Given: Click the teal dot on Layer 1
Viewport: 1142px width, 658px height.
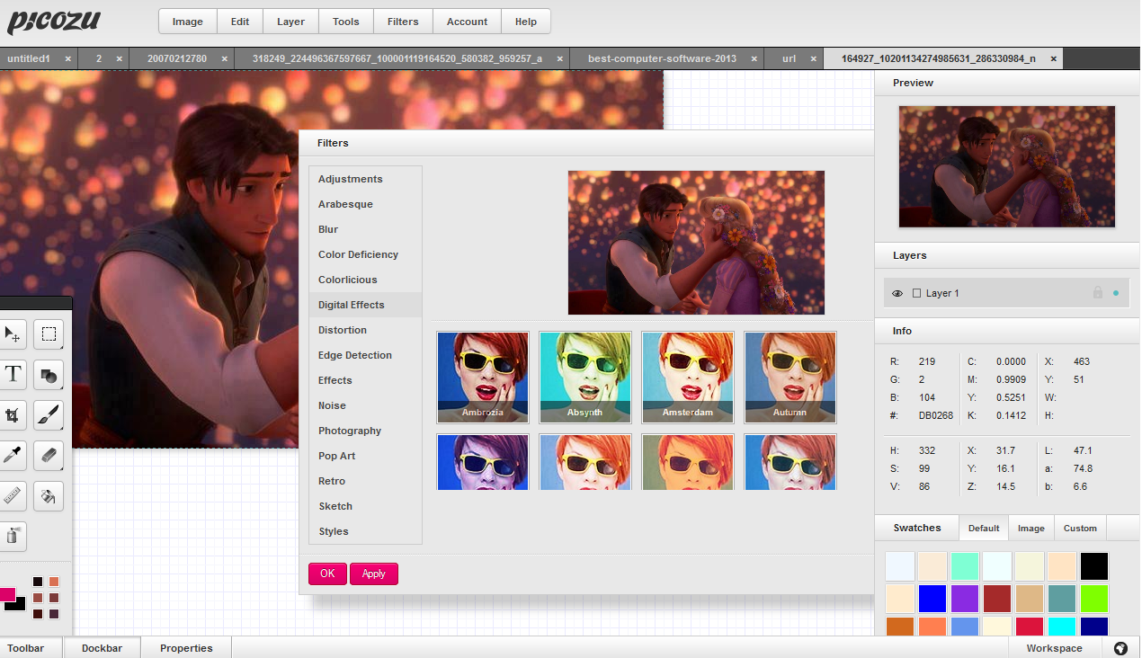Looking at the screenshot, I should click(1116, 293).
